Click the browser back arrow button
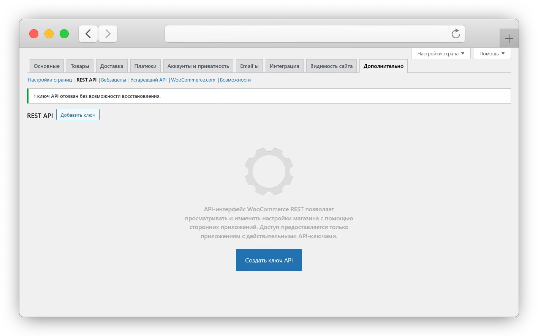The width and height of the screenshot is (538, 336). coord(88,34)
